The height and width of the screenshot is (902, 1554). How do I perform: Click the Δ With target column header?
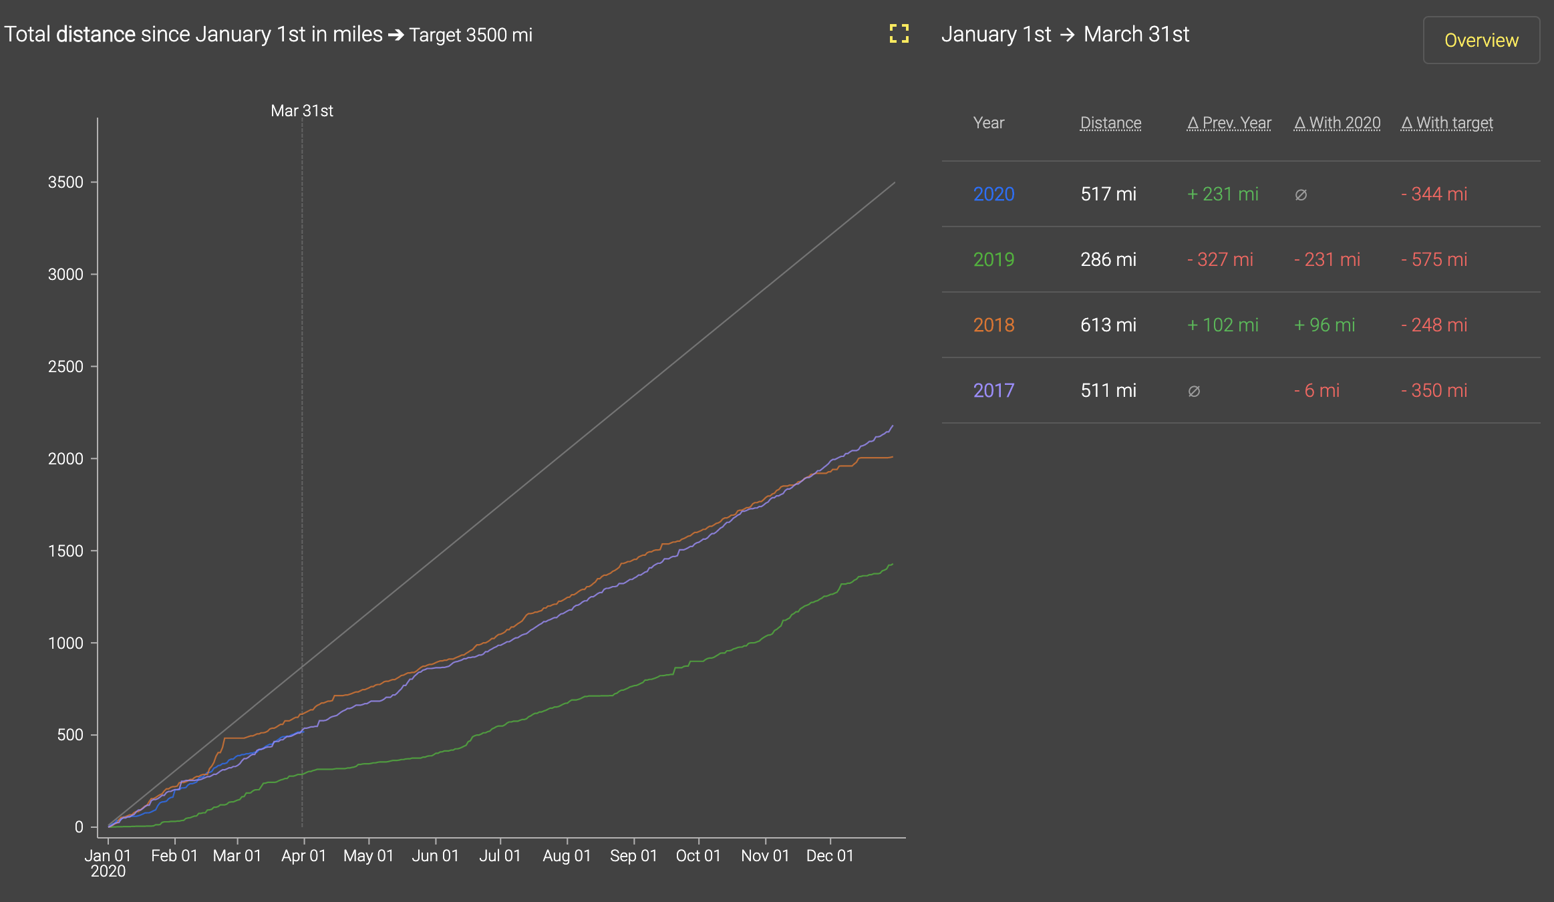point(1446,123)
